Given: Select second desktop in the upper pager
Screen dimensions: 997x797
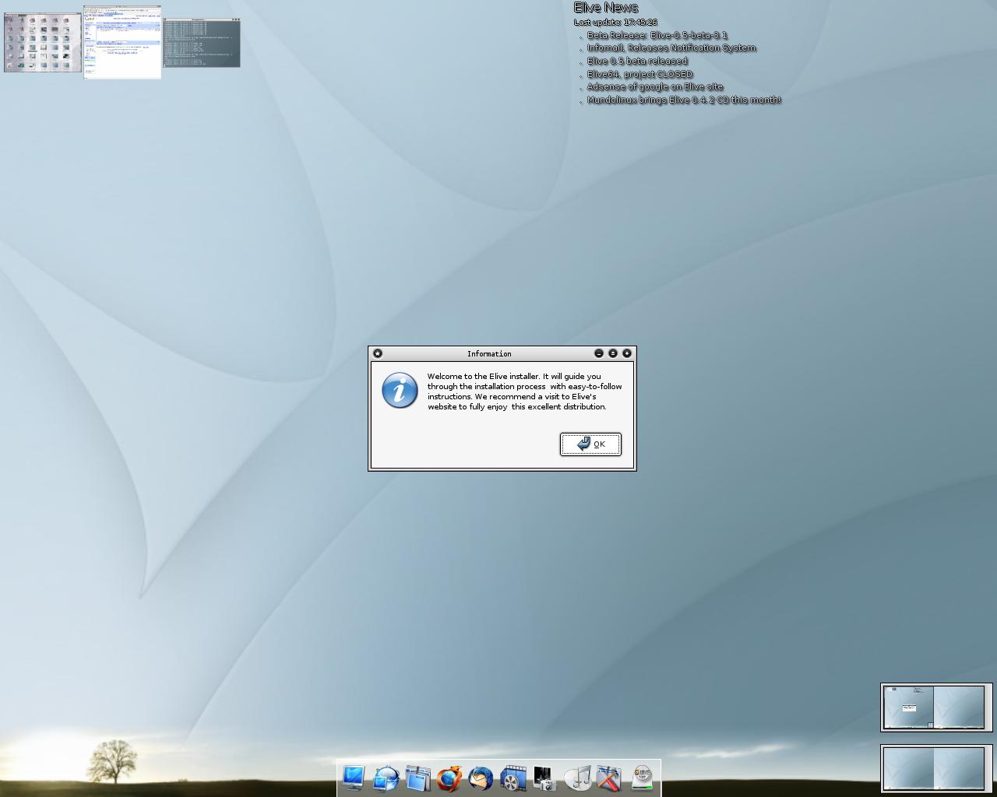Looking at the screenshot, I should coord(959,707).
